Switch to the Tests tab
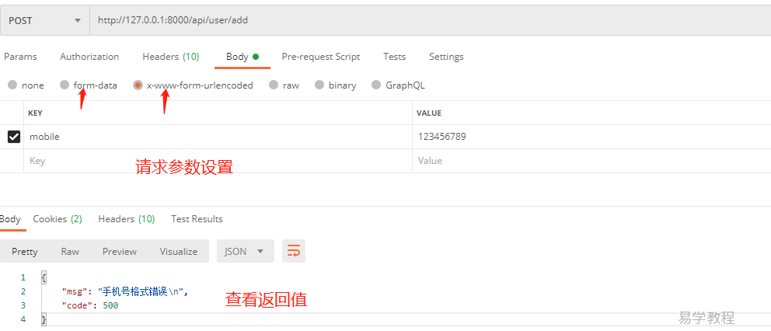This screenshot has width=771, height=331. click(394, 57)
